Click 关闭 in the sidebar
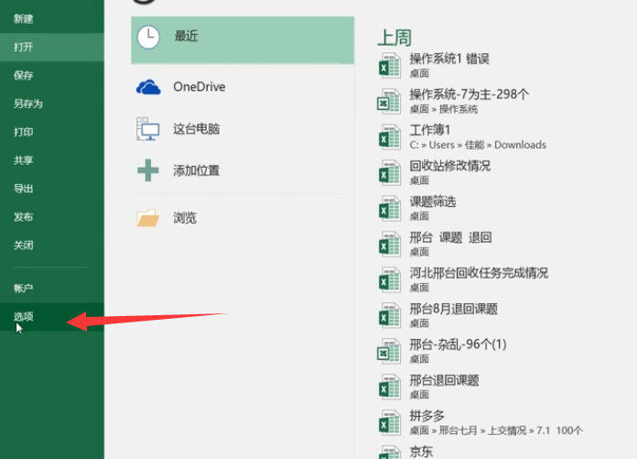 tap(52, 246)
